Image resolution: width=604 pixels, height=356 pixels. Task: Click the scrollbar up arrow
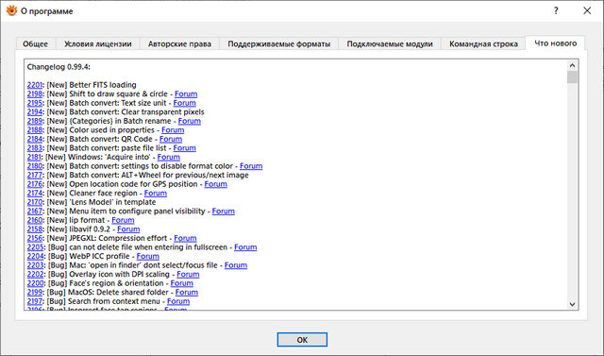[x=572, y=65]
